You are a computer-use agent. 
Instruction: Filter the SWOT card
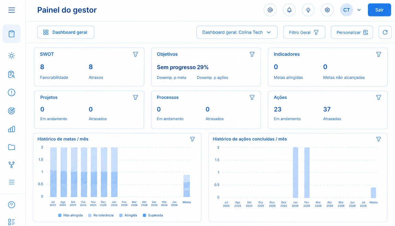click(x=135, y=54)
